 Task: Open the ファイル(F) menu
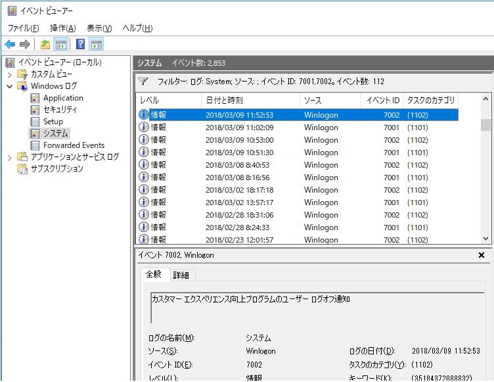pos(23,28)
